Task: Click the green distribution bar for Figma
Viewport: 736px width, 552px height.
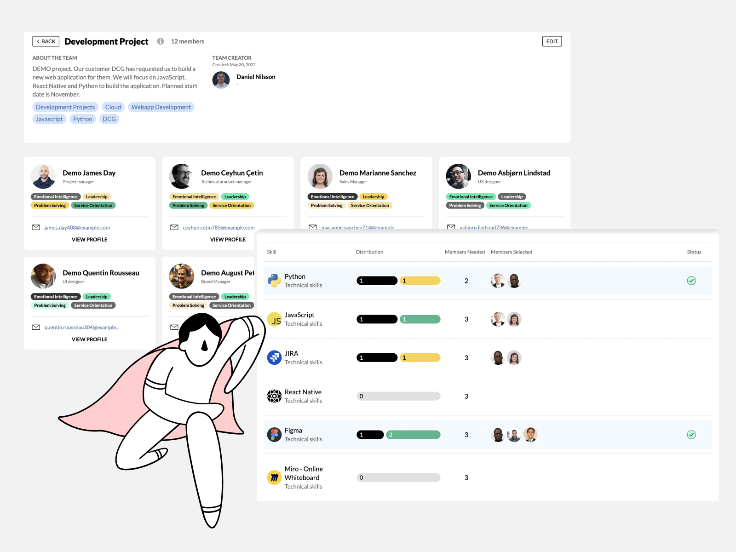Action: click(x=413, y=435)
